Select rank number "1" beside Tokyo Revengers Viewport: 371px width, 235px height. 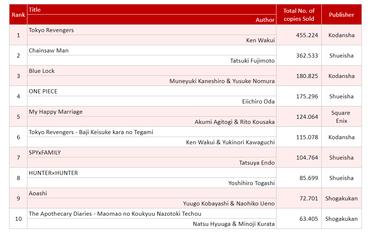pyautogui.click(x=18, y=35)
